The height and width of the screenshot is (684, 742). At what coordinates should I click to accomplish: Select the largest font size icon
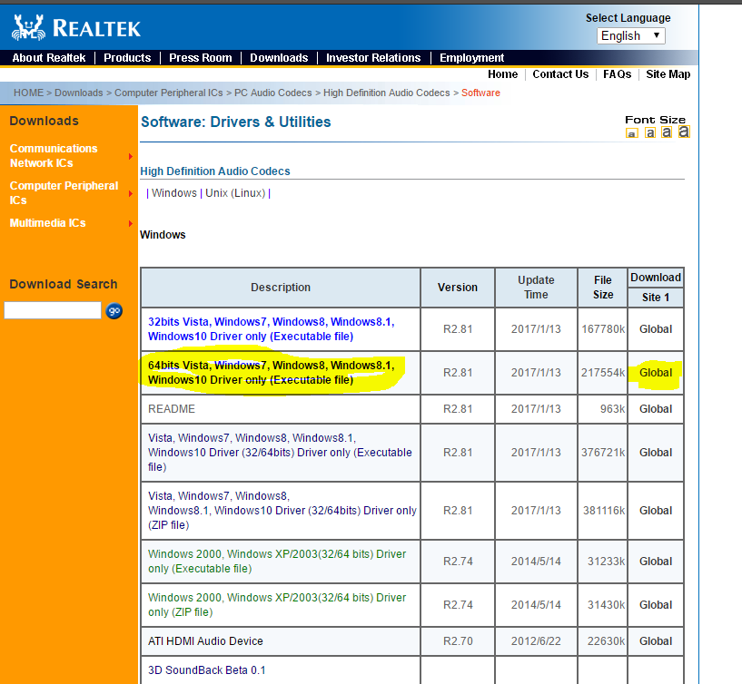coord(684,132)
